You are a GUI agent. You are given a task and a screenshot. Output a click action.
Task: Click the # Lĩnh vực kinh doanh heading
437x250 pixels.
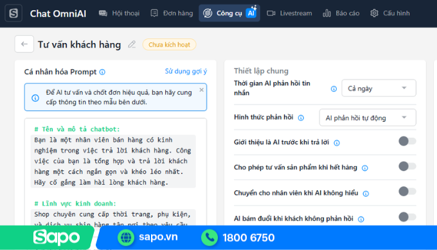[x=75, y=204]
